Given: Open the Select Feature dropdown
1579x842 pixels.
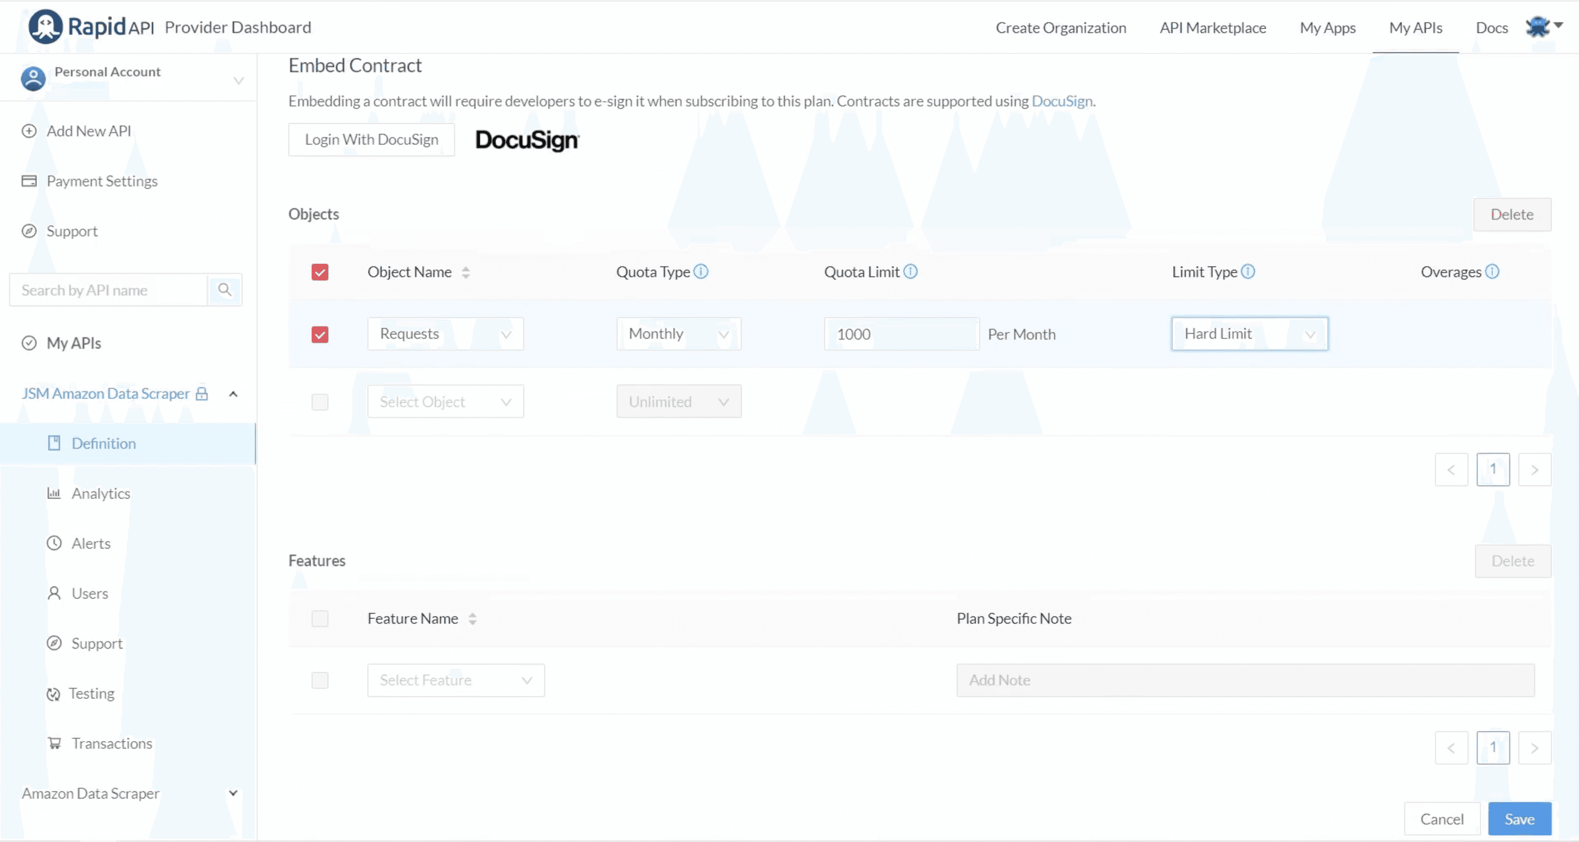Looking at the screenshot, I should (x=456, y=680).
